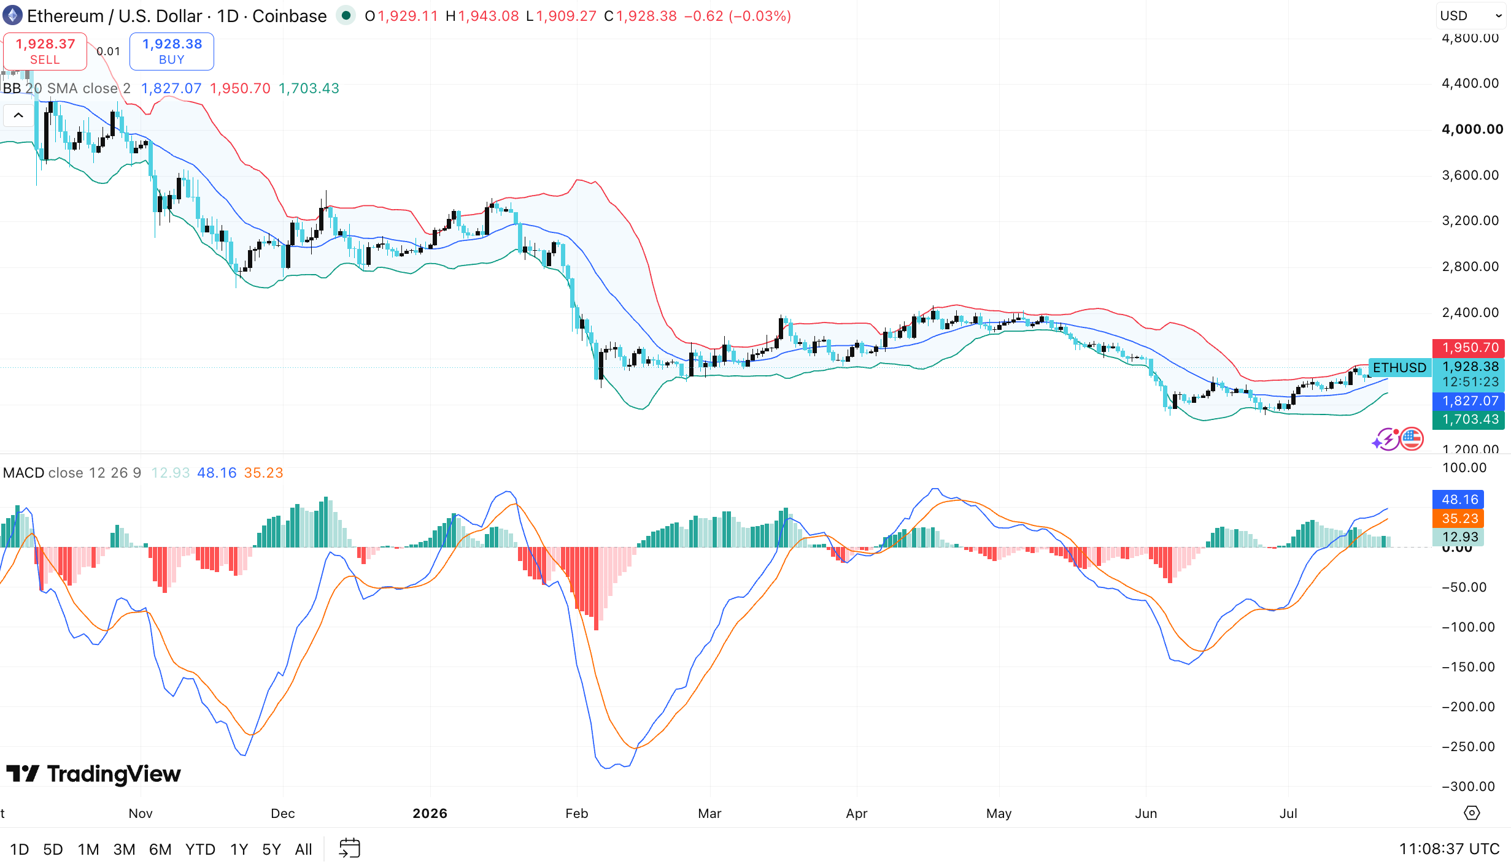Click the purple lightning news icon
Viewport: 1511px width, 867px height.
(1386, 439)
